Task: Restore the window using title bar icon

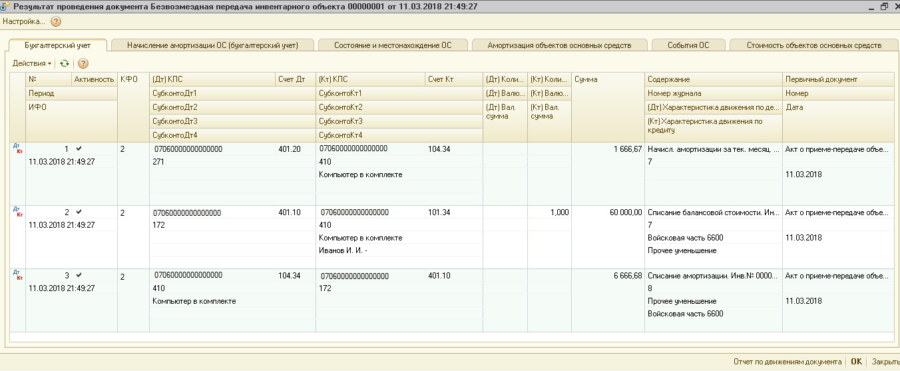Action: coord(884,6)
